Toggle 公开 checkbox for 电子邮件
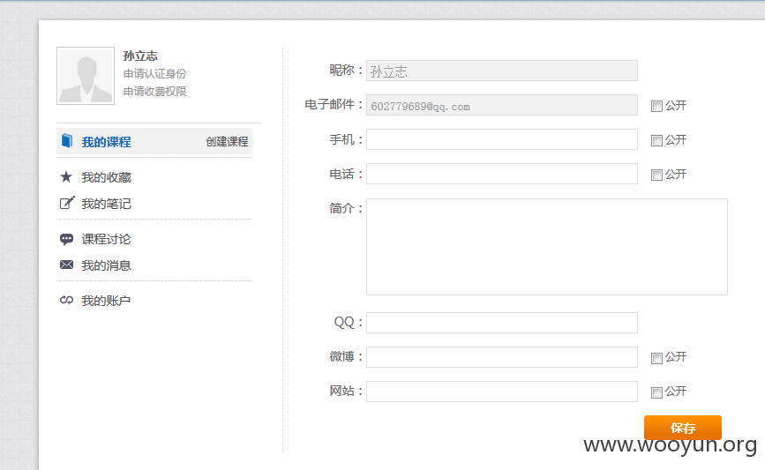This screenshot has height=470, width=765. [x=656, y=107]
